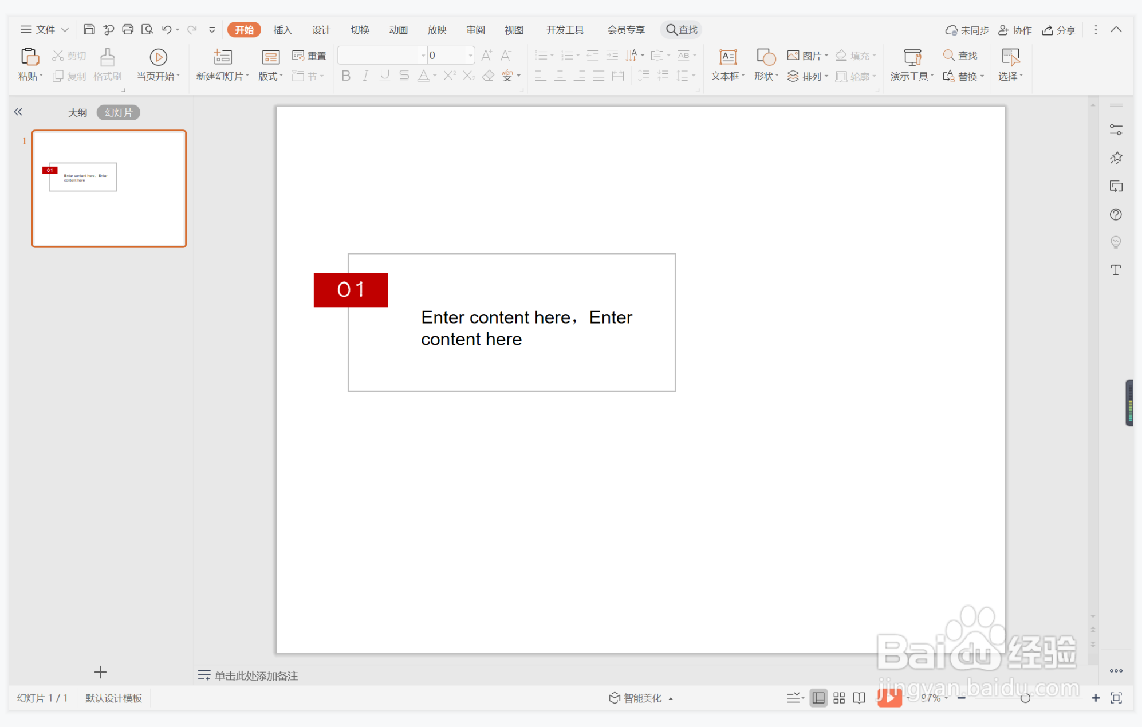The width and height of the screenshot is (1142, 727).
Task: Open the 形状 shapes tool
Action: point(766,57)
